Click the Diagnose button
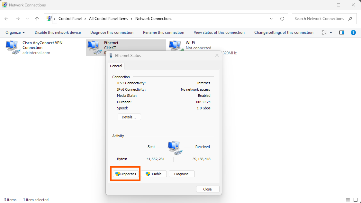The width and height of the screenshot is (361, 203). pos(182,174)
